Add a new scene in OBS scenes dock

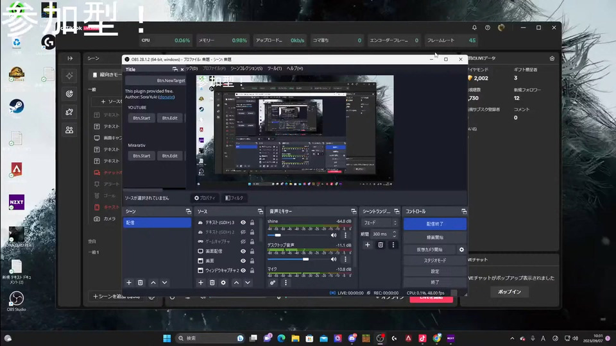(129, 283)
